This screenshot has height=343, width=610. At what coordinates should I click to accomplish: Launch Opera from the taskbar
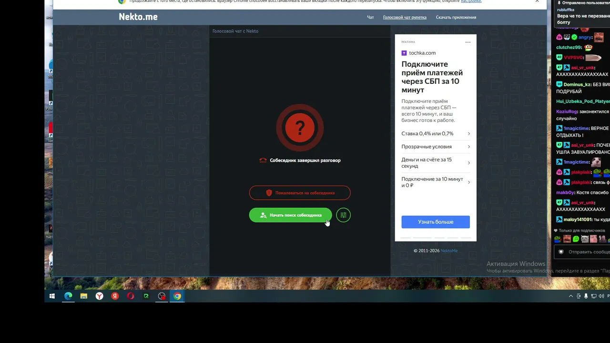[131, 296]
